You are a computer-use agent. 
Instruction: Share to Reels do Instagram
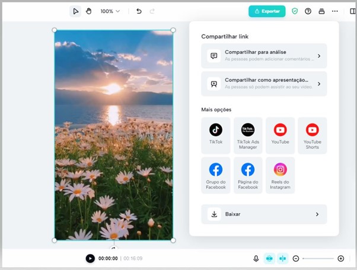click(280, 175)
